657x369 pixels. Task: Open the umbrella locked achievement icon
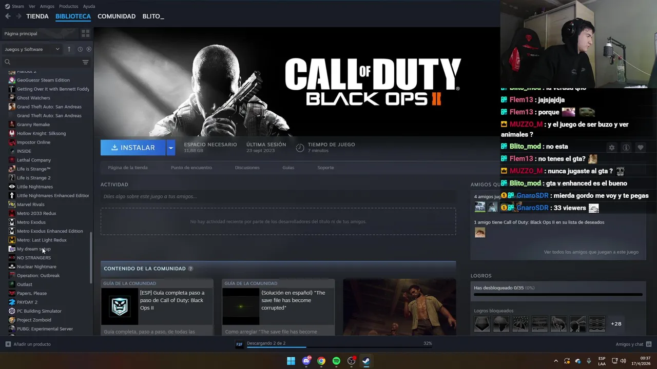520,324
